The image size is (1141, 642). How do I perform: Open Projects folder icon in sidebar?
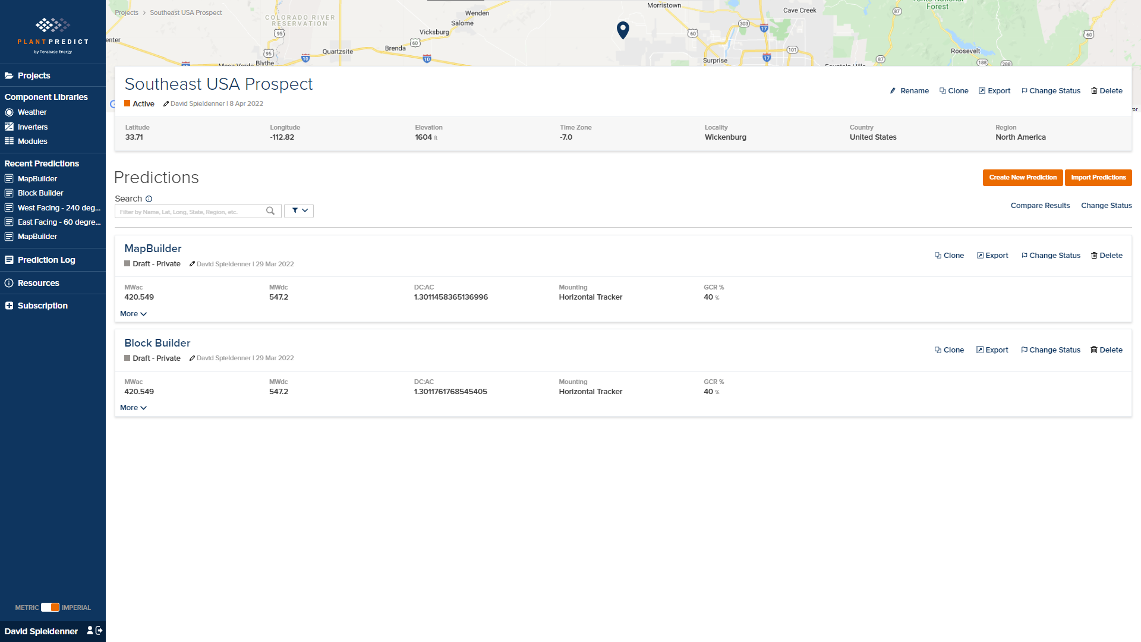pyautogui.click(x=9, y=75)
